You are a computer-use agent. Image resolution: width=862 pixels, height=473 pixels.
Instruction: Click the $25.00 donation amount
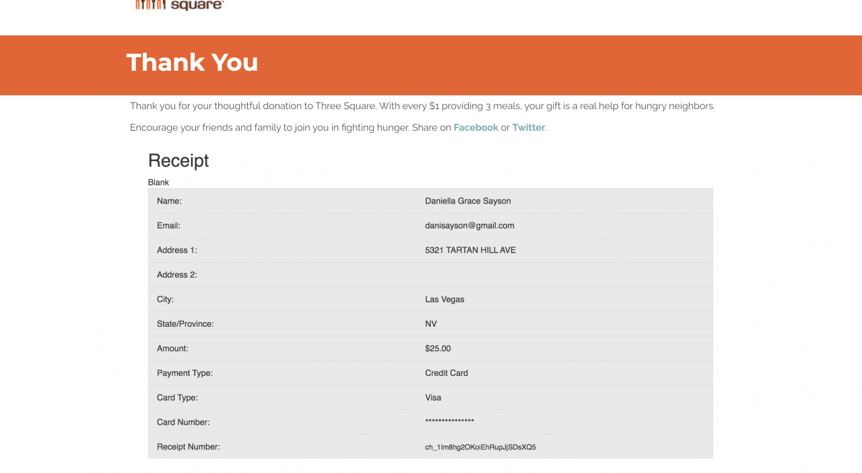(438, 348)
